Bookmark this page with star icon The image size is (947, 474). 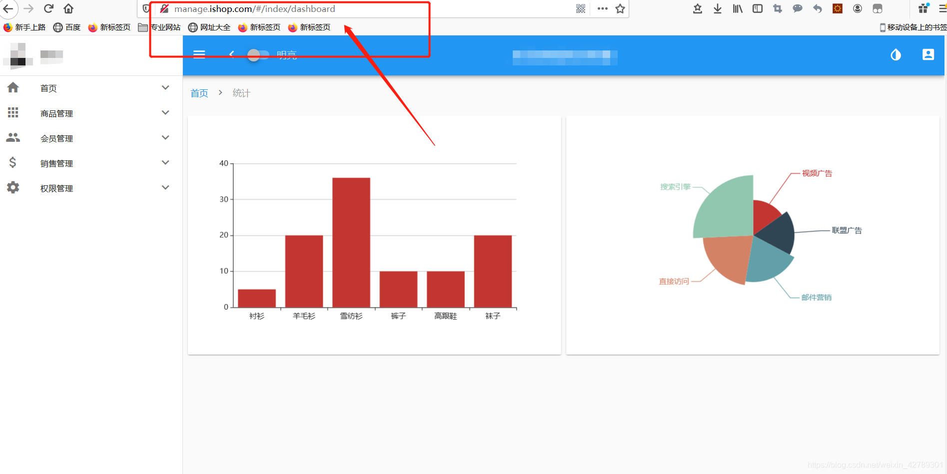pos(620,8)
